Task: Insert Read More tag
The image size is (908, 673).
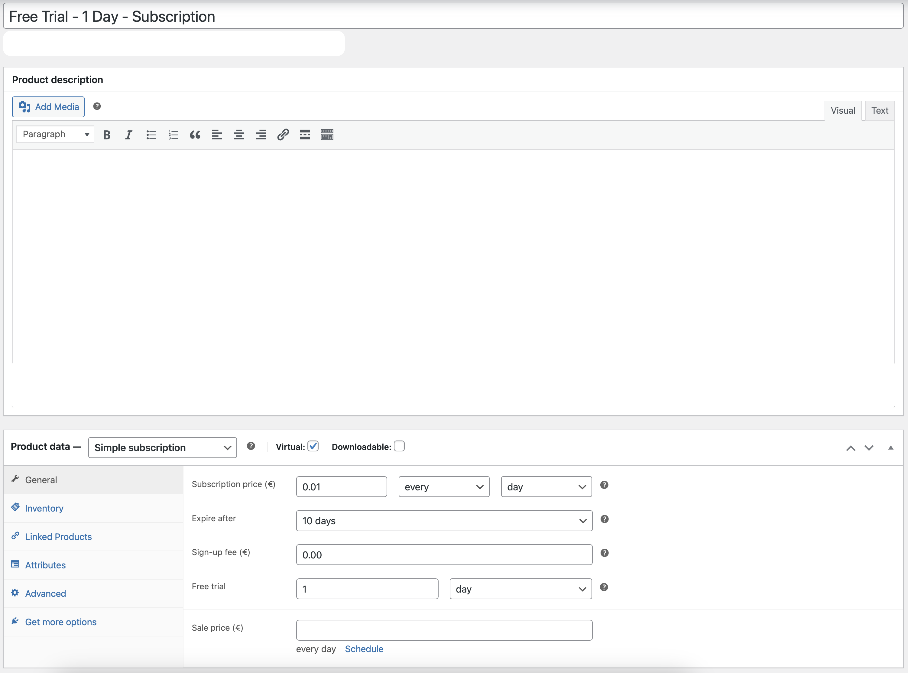Action: pyautogui.click(x=305, y=135)
